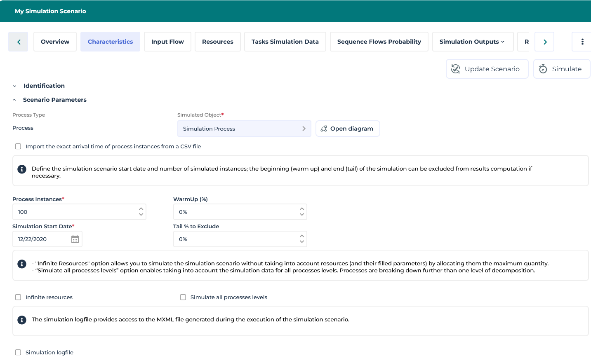Click the info icon beside the Infinite Resources note
The image size is (591, 356).
click(22, 264)
